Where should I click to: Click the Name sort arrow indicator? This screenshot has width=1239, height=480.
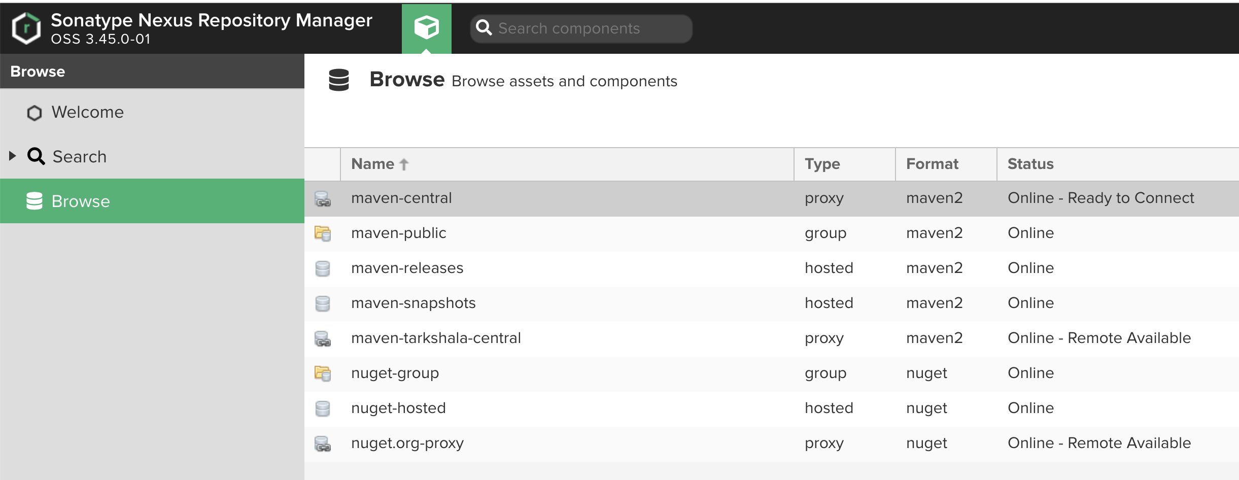(x=404, y=164)
